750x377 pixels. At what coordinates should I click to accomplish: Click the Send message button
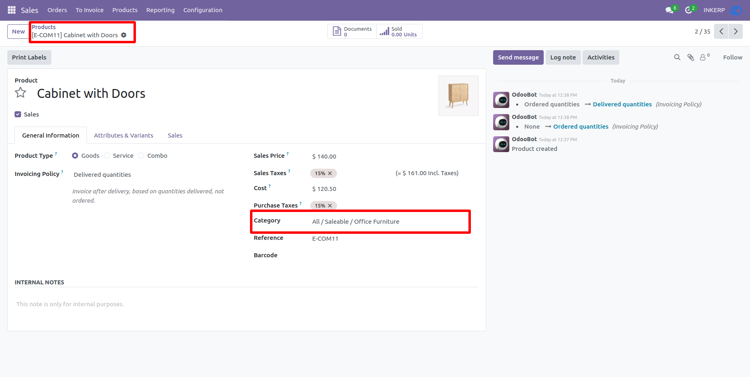518,57
